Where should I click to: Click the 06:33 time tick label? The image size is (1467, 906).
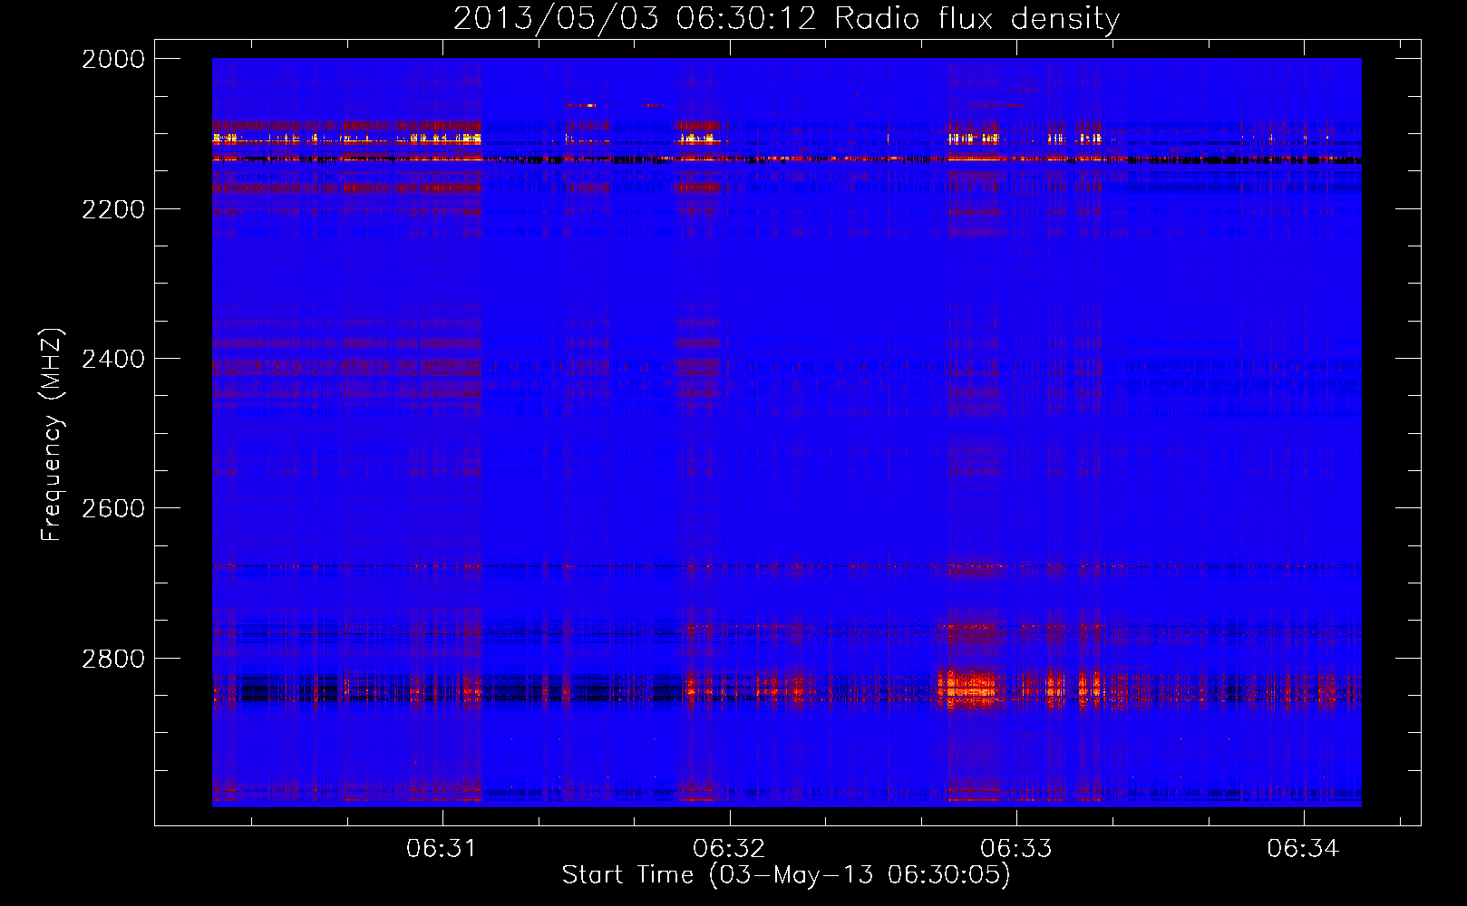1016,848
